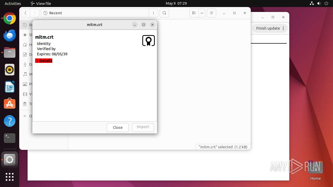Open Help from dock

point(10,121)
